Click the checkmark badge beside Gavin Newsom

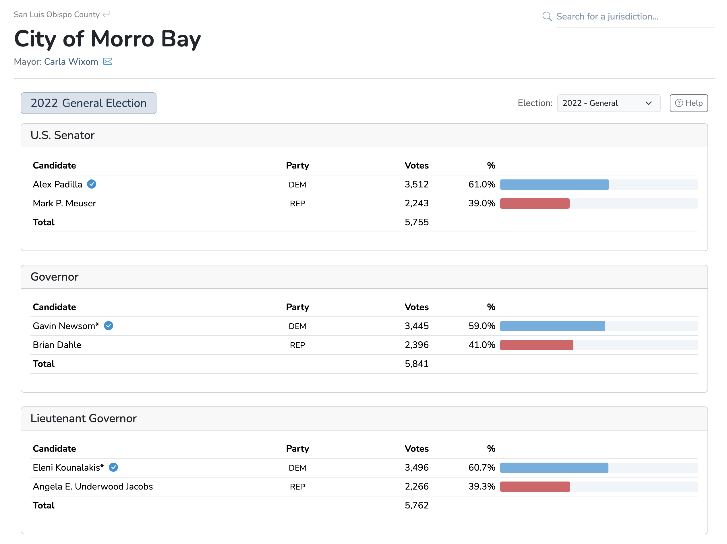[109, 326]
